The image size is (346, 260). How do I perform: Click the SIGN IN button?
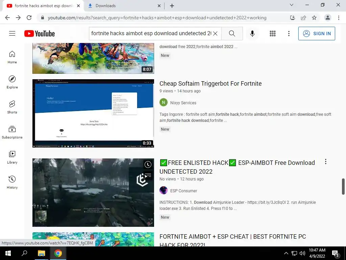click(317, 34)
